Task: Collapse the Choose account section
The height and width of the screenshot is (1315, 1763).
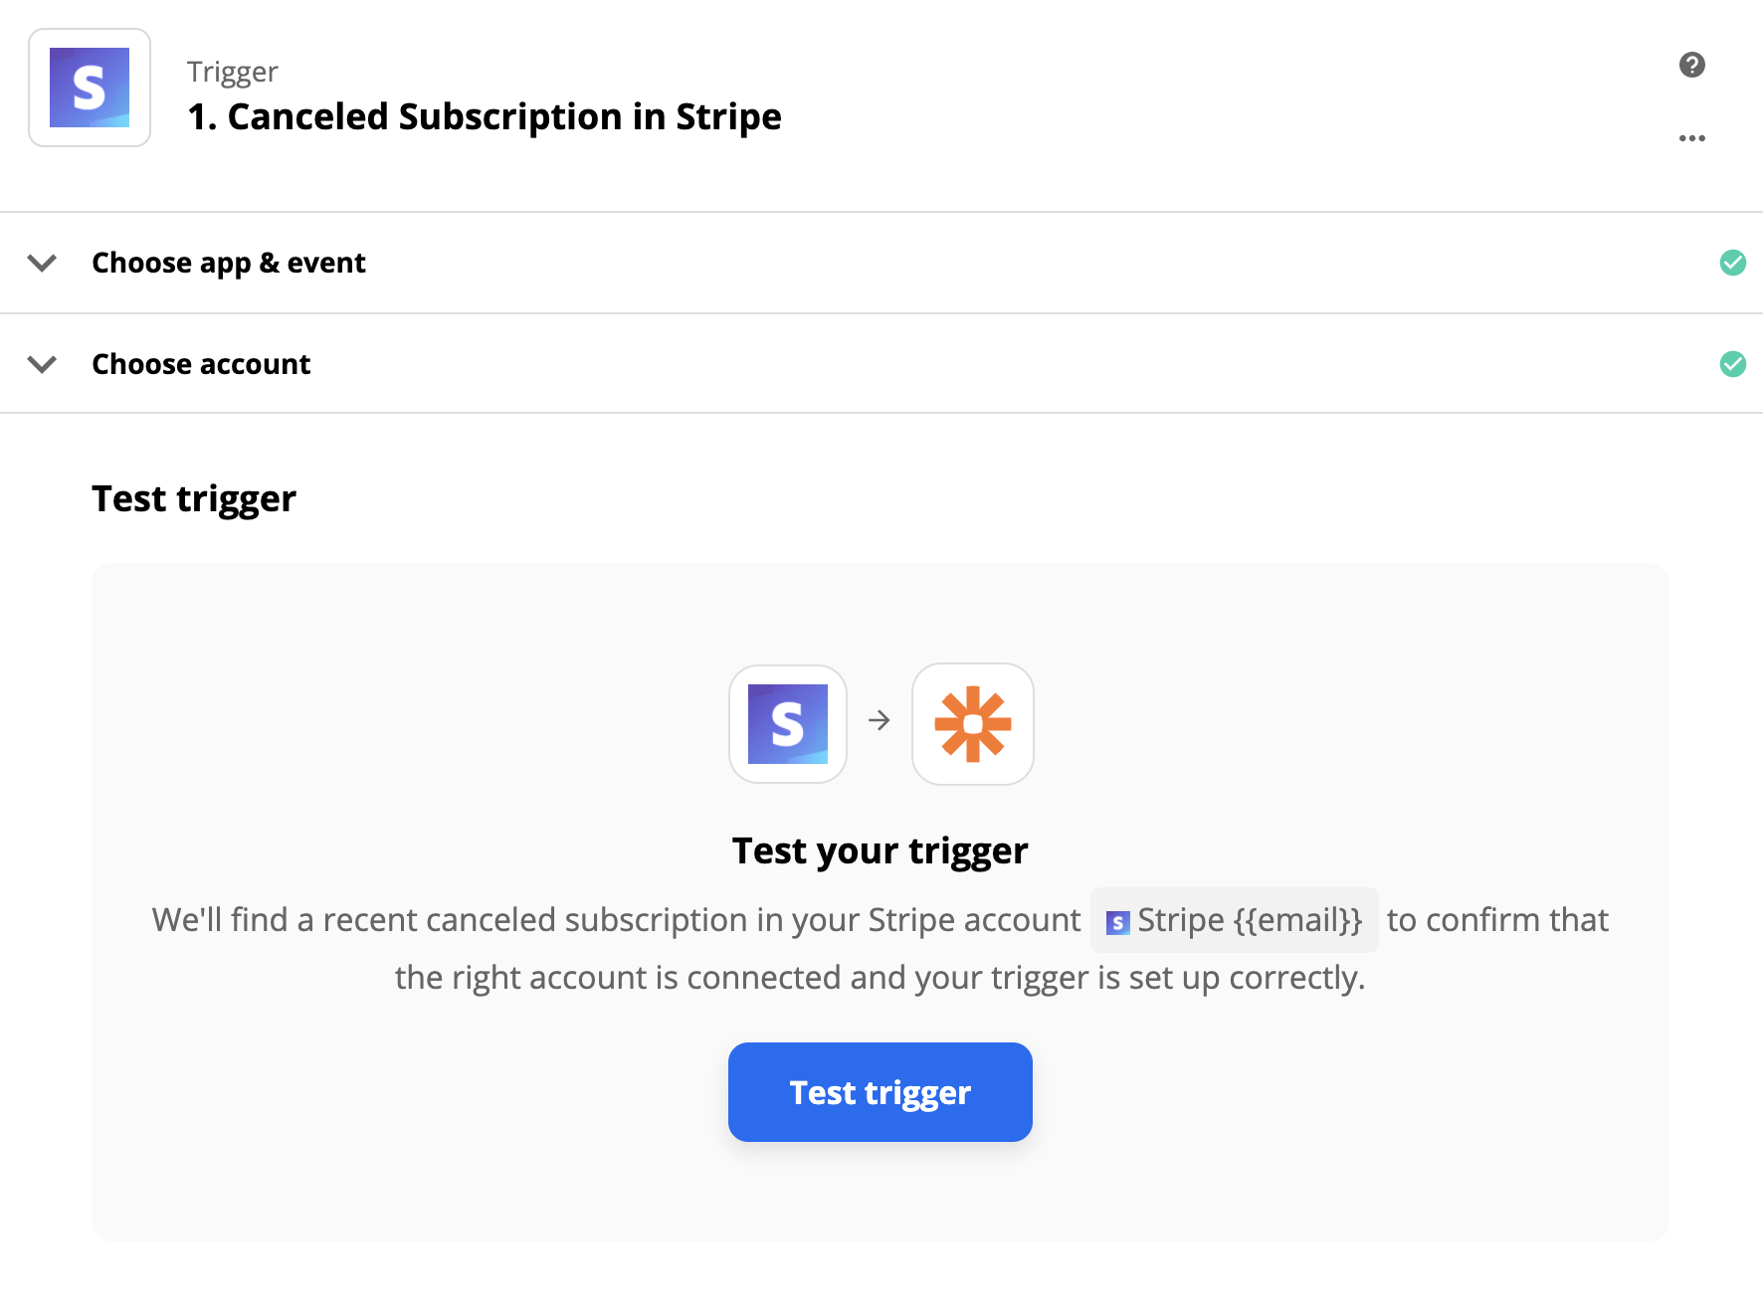Action: (x=42, y=364)
